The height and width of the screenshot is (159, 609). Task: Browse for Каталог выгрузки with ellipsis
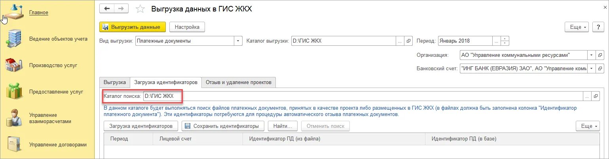(400, 41)
